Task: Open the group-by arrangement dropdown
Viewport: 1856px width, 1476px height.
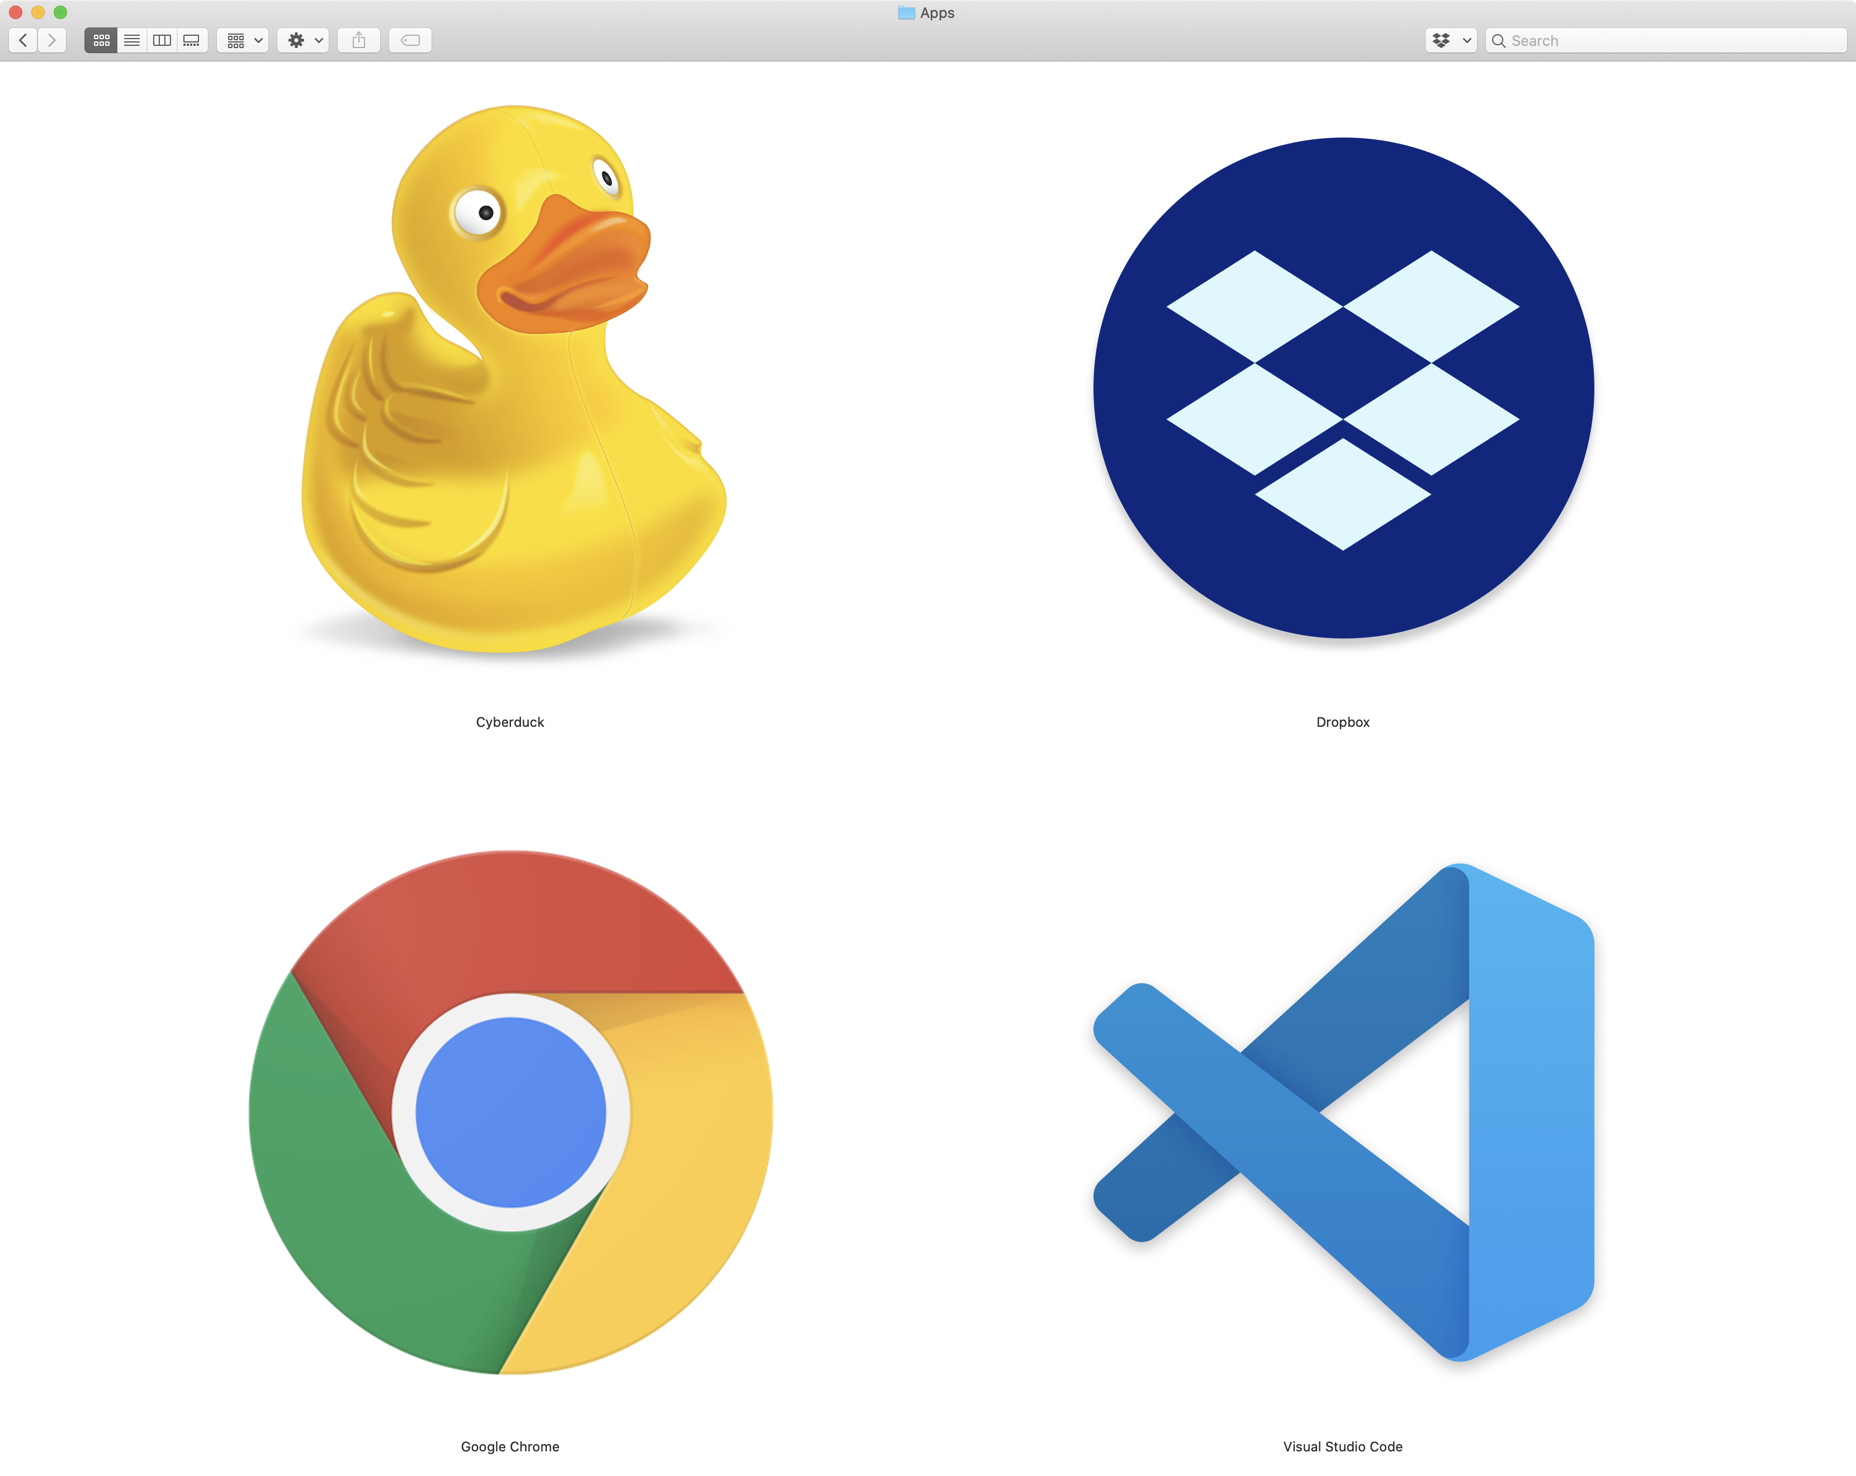Action: [x=244, y=40]
